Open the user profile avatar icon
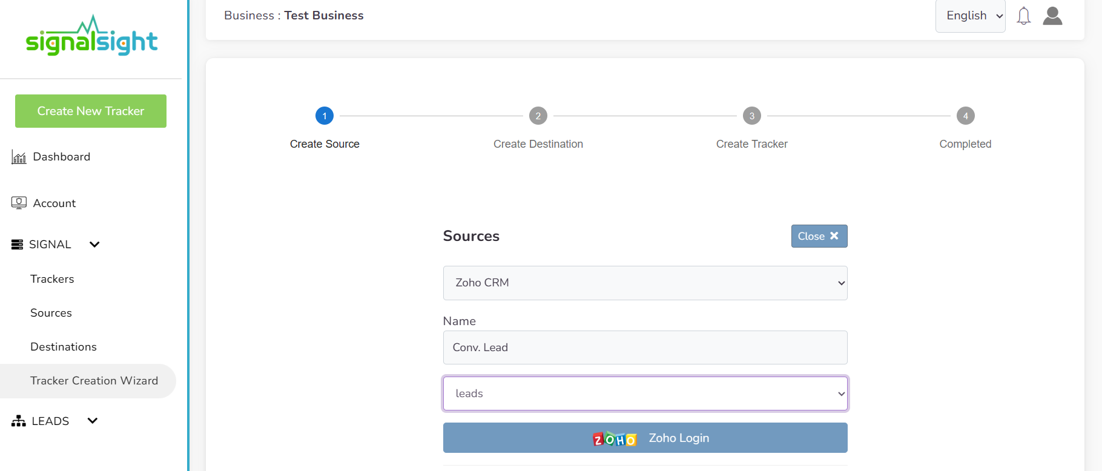 click(x=1052, y=16)
